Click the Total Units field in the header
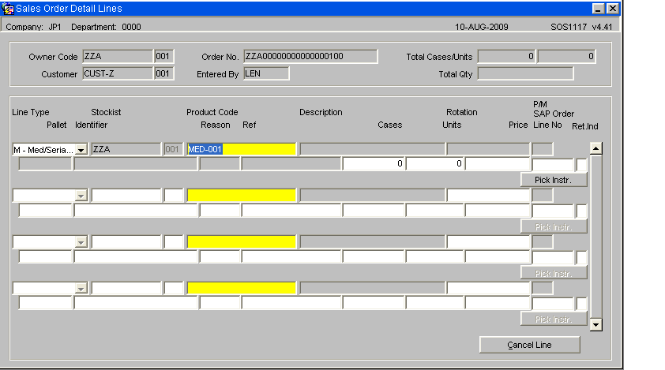Screen dimensions: 665x370 566,56
